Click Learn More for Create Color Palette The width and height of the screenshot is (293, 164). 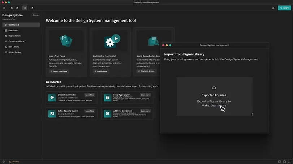tap(90, 95)
